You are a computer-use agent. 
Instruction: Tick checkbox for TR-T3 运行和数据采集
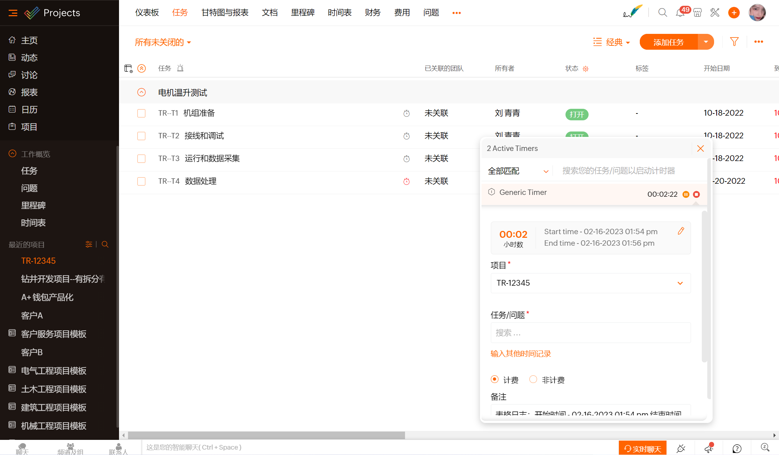coord(141,159)
